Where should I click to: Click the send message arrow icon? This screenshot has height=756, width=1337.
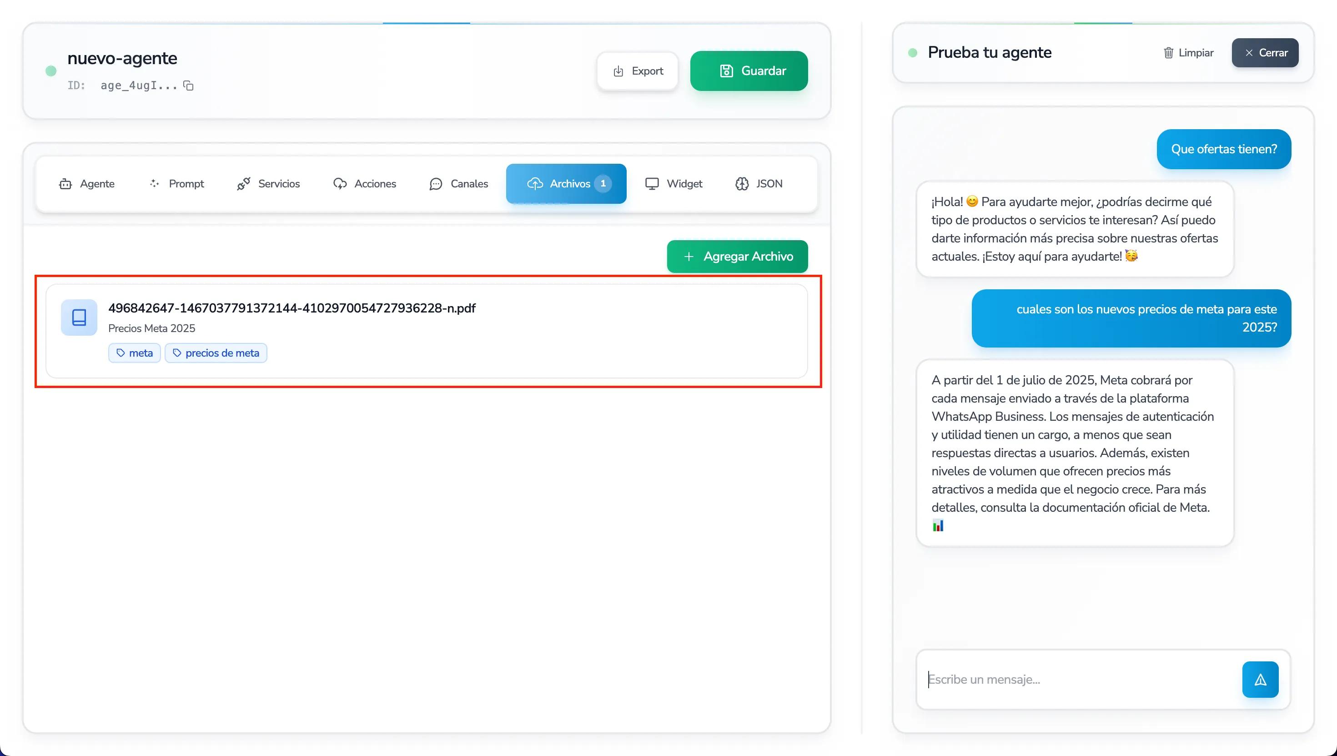point(1260,679)
